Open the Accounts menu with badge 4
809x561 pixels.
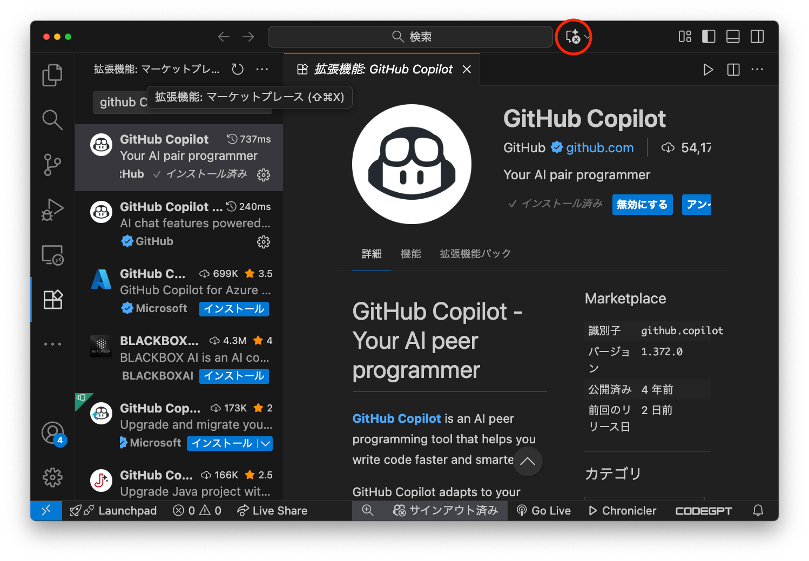[53, 433]
